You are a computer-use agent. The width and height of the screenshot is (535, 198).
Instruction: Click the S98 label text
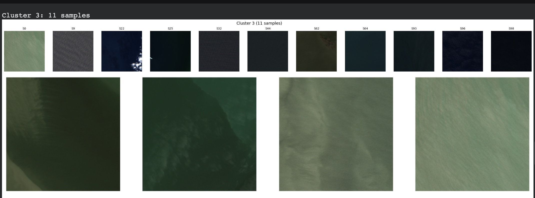tap(511, 29)
